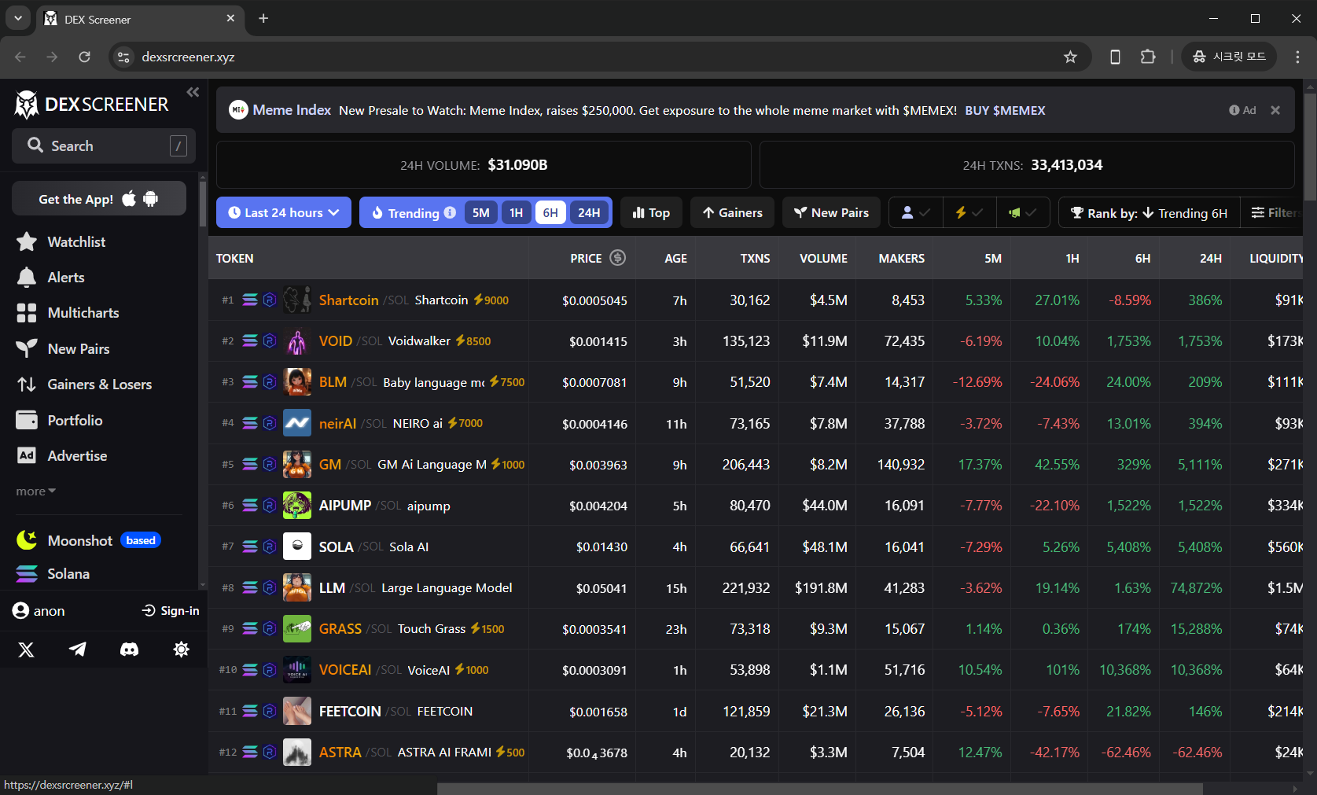Select the 5M trending timeframe
Image resolution: width=1317 pixels, height=795 pixels.
(481, 212)
